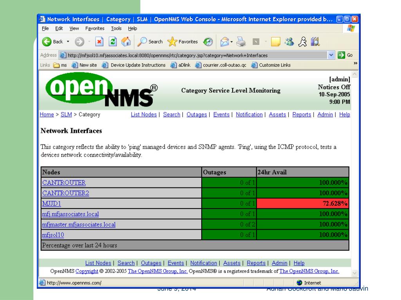The image size is (401, 300).
Task: Open the ms folder on Links bar
Action: click(60, 65)
